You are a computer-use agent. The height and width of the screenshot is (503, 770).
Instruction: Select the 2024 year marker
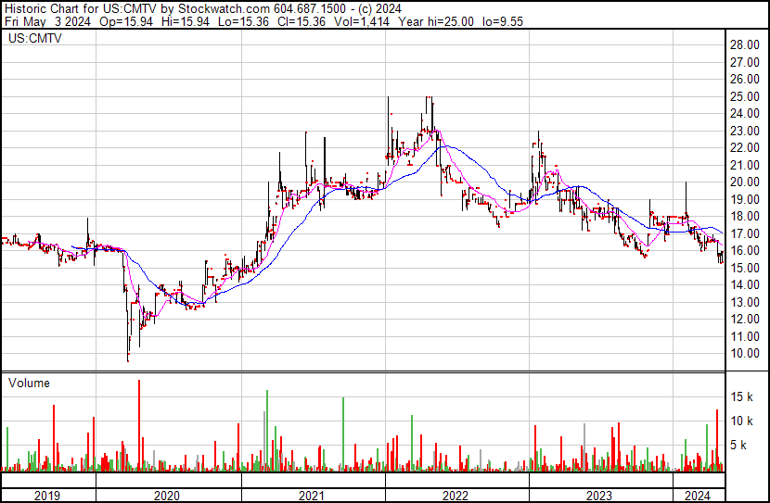click(x=697, y=496)
